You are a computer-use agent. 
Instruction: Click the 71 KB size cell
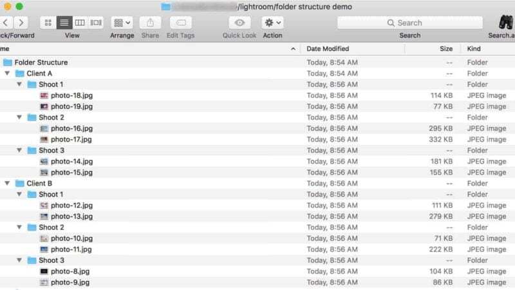pos(444,238)
